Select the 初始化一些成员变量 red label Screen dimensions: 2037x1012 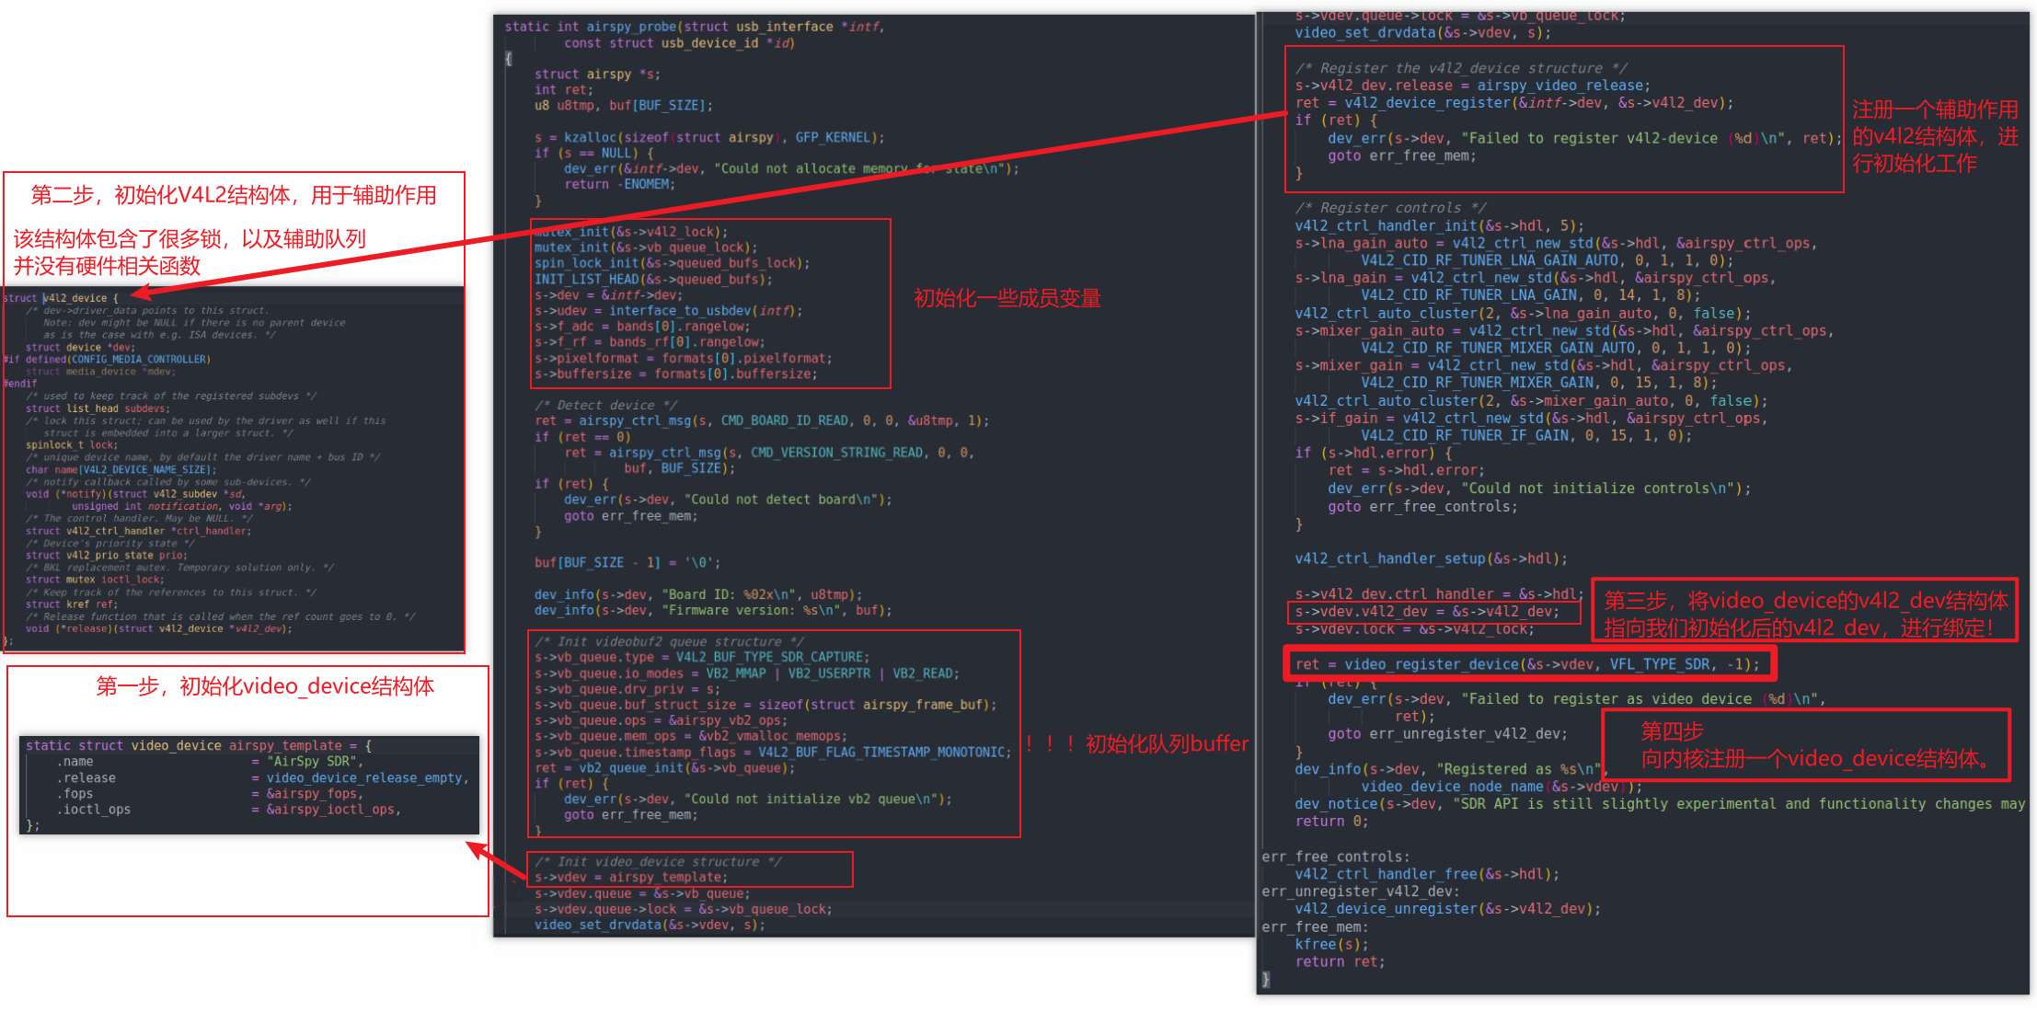[x=1007, y=298]
